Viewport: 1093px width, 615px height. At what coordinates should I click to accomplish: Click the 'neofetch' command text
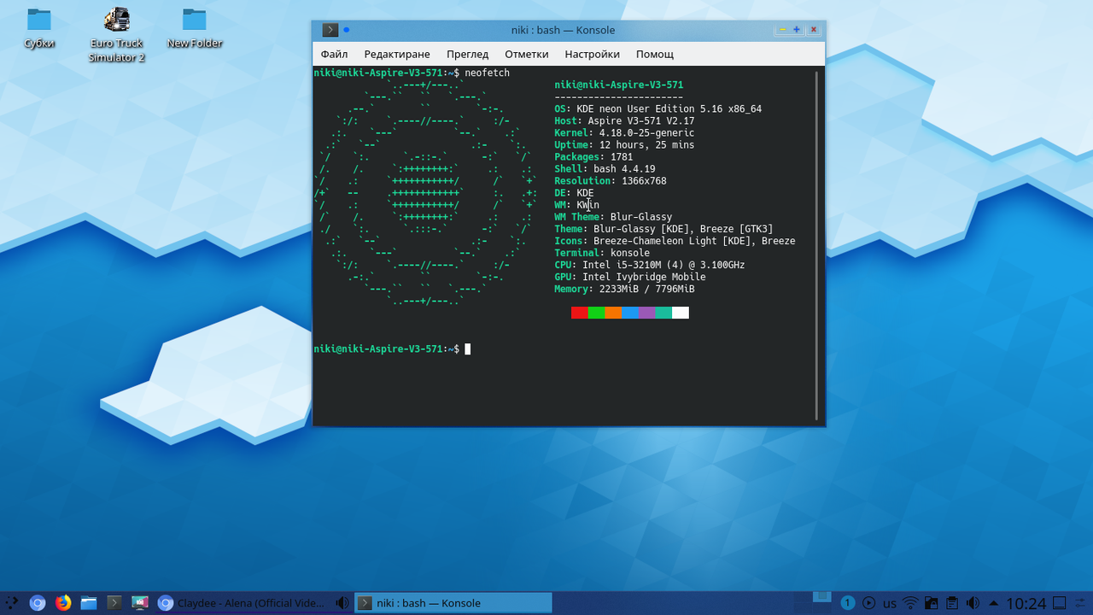click(487, 73)
